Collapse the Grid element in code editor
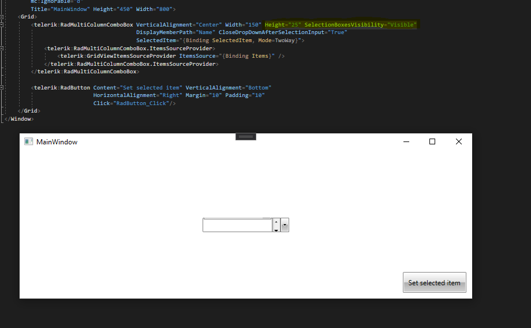 click(x=2, y=17)
